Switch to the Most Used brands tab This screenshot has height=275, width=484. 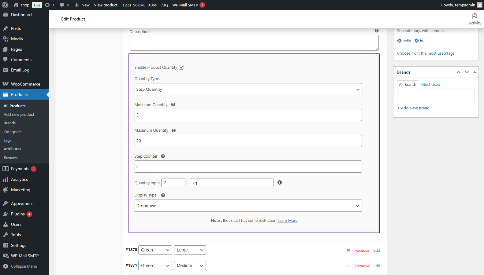point(430,85)
